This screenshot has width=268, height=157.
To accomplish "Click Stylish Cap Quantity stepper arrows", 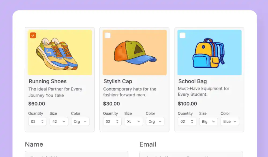I will click(x=117, y=121).
